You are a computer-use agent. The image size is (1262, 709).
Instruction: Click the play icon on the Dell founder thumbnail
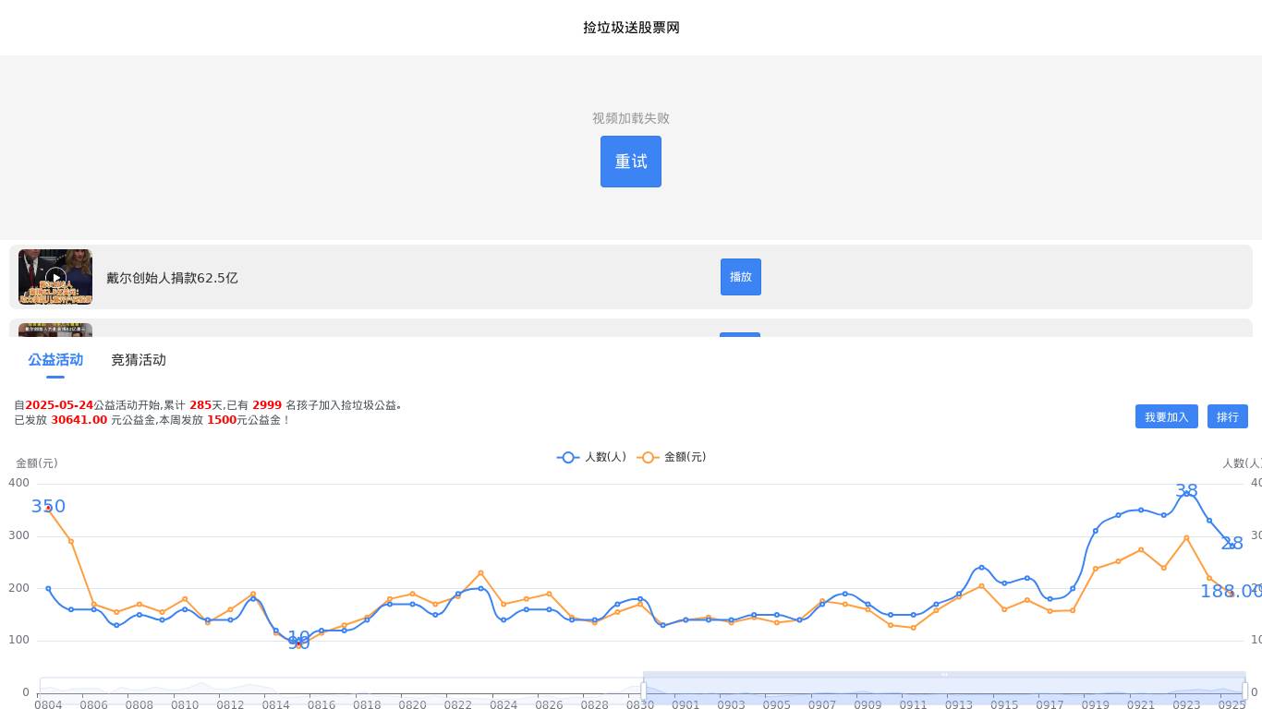tap(55, 277)
